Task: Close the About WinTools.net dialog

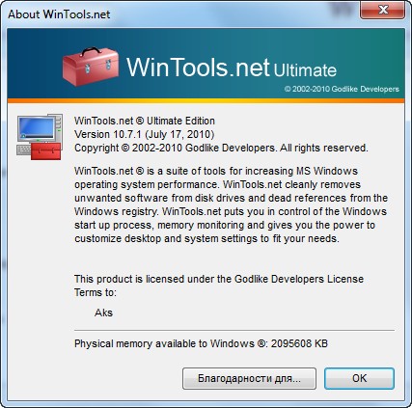Action: coord(382,11)
